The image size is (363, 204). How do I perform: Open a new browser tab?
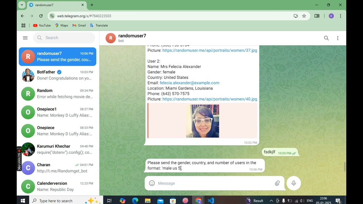[x=92, y=5]
